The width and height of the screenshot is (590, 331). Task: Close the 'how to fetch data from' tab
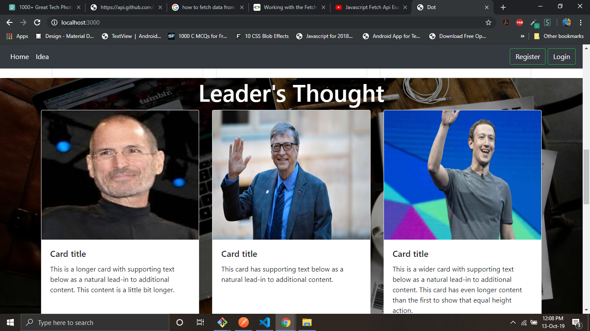pos(241,7)
